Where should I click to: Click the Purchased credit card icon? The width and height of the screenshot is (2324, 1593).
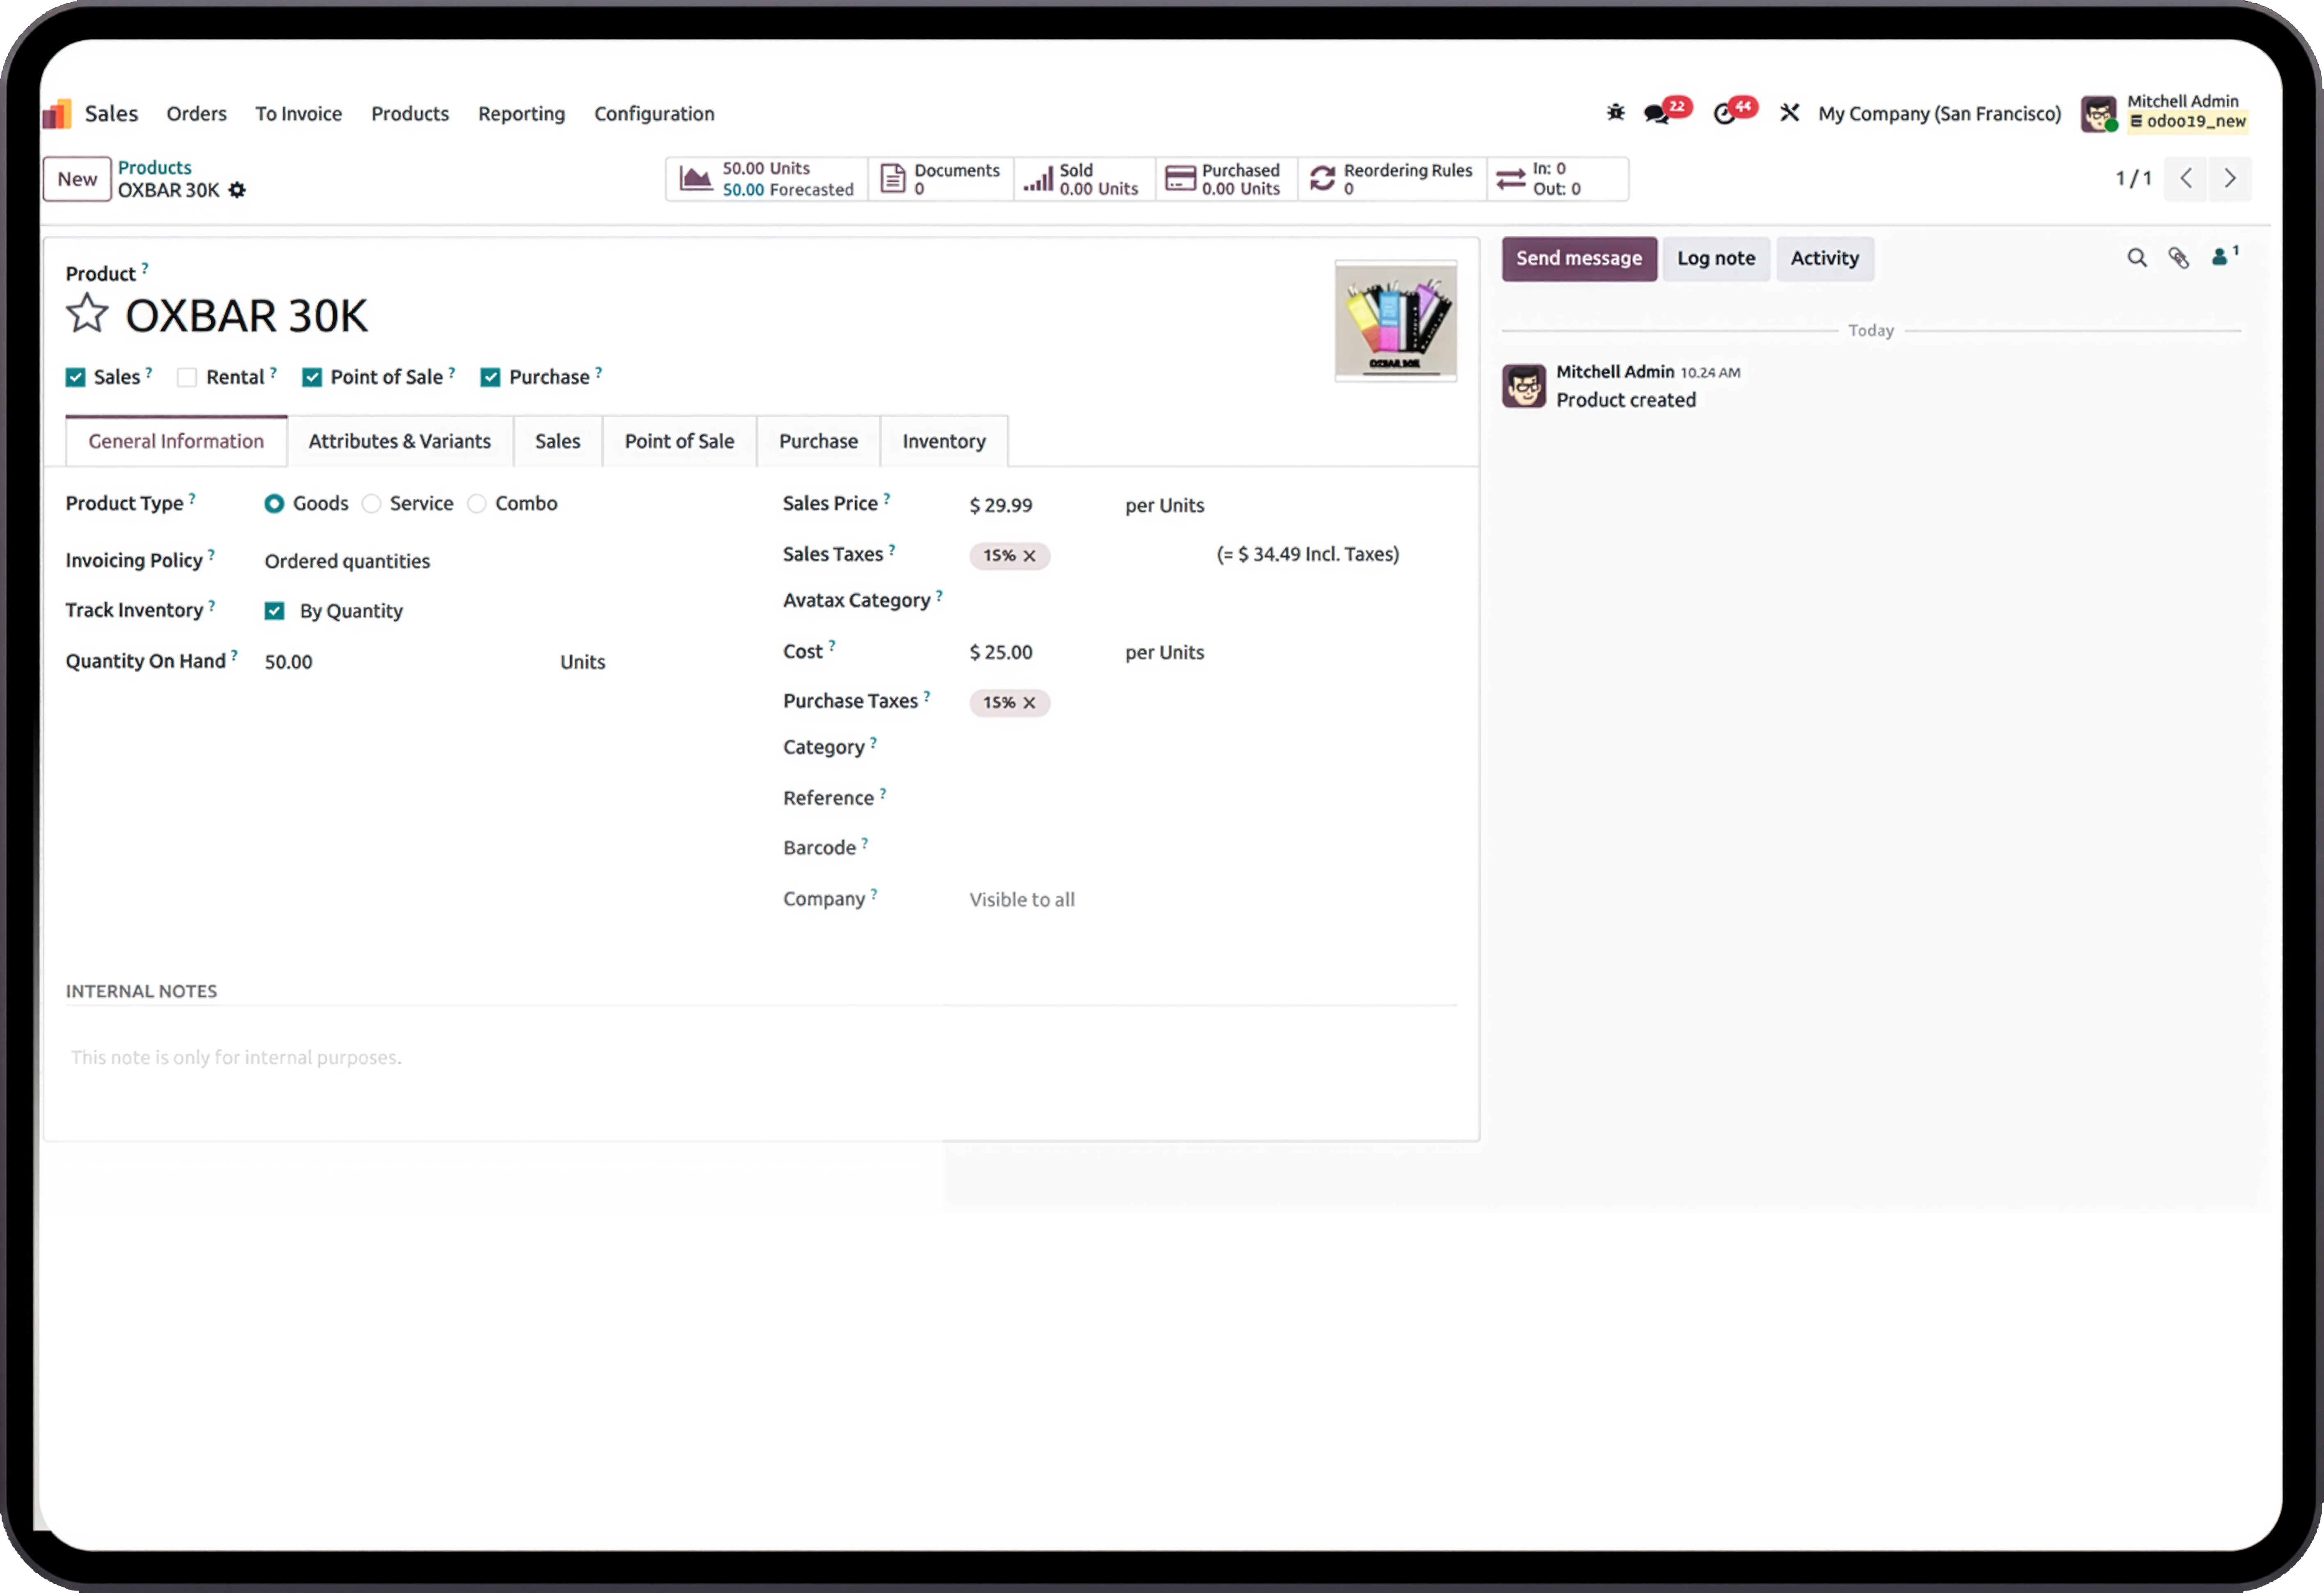coord(1180,179)
